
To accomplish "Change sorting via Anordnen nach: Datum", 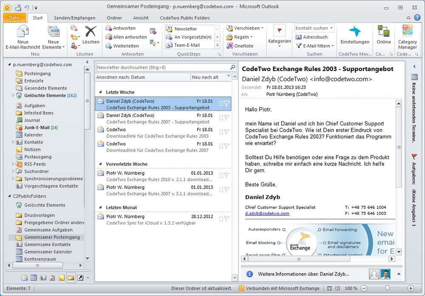I will (120, 77).
